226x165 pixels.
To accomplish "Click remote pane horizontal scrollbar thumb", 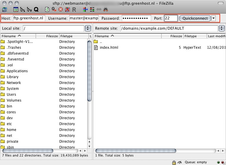I will pos(136,151).
